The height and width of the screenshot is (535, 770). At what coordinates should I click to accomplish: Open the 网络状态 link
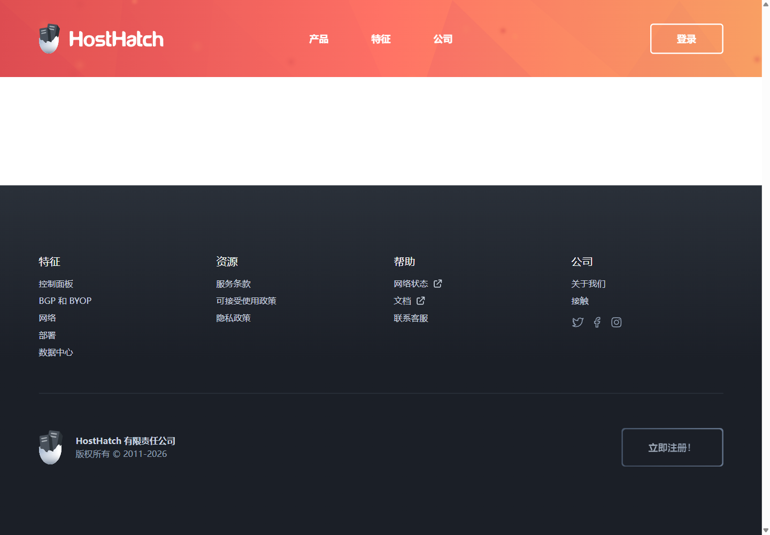411,284
